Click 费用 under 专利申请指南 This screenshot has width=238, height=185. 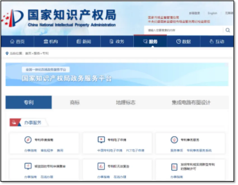point(60,150)
